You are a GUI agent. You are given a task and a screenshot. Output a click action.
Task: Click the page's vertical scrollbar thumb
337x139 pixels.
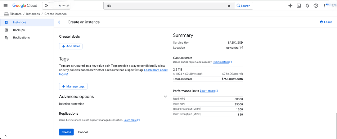336,126
